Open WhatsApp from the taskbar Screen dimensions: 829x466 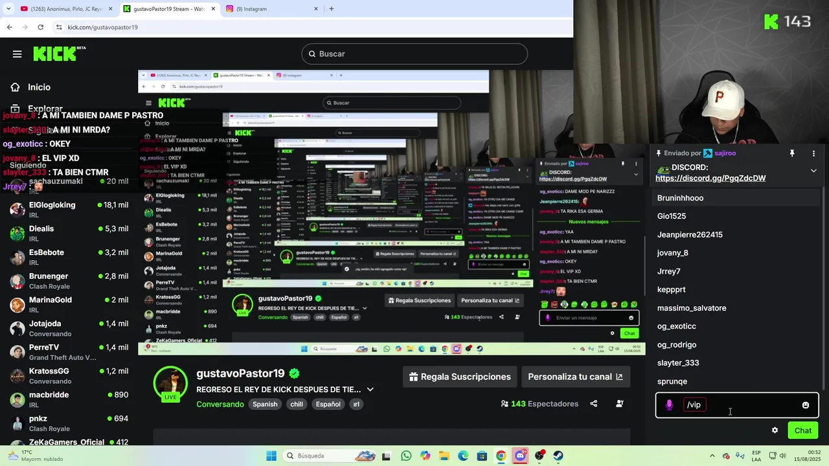pos(406,456)
